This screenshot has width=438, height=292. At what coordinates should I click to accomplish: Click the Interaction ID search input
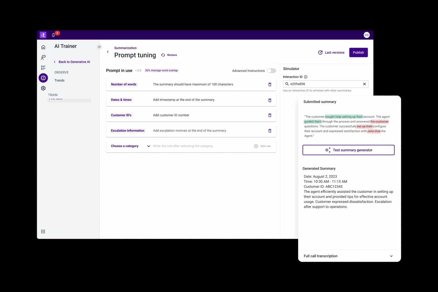[325, 84]
